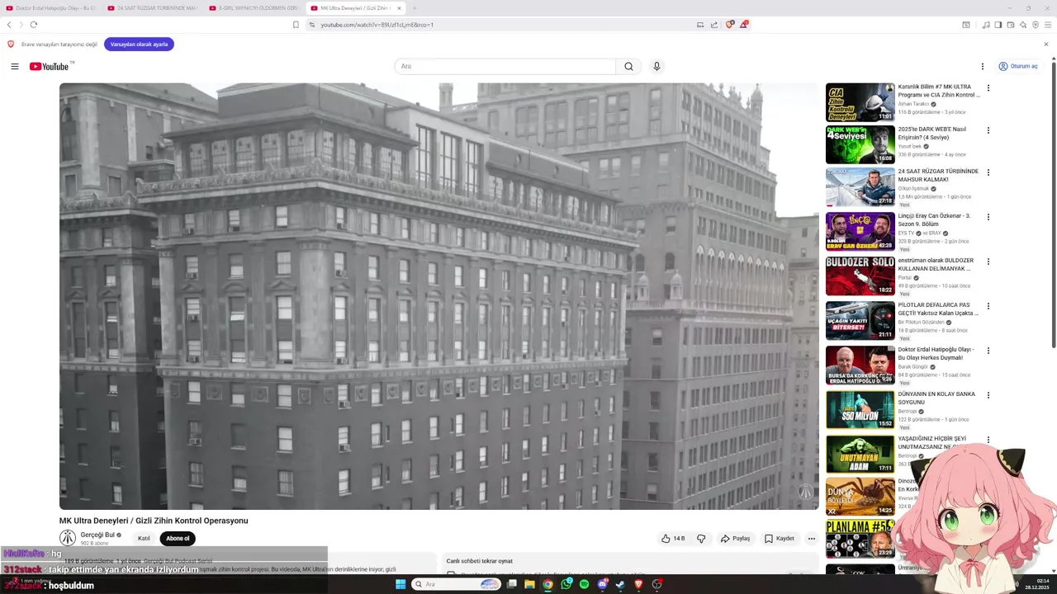1057x594 pixels.
Task: Open Chrome from taskbar
Action: (547, 584)
